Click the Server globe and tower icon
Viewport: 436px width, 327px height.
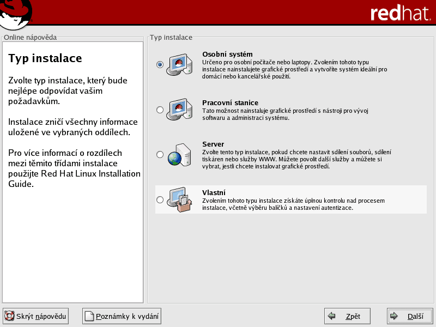pyautogui.click(x=179, y=155)
